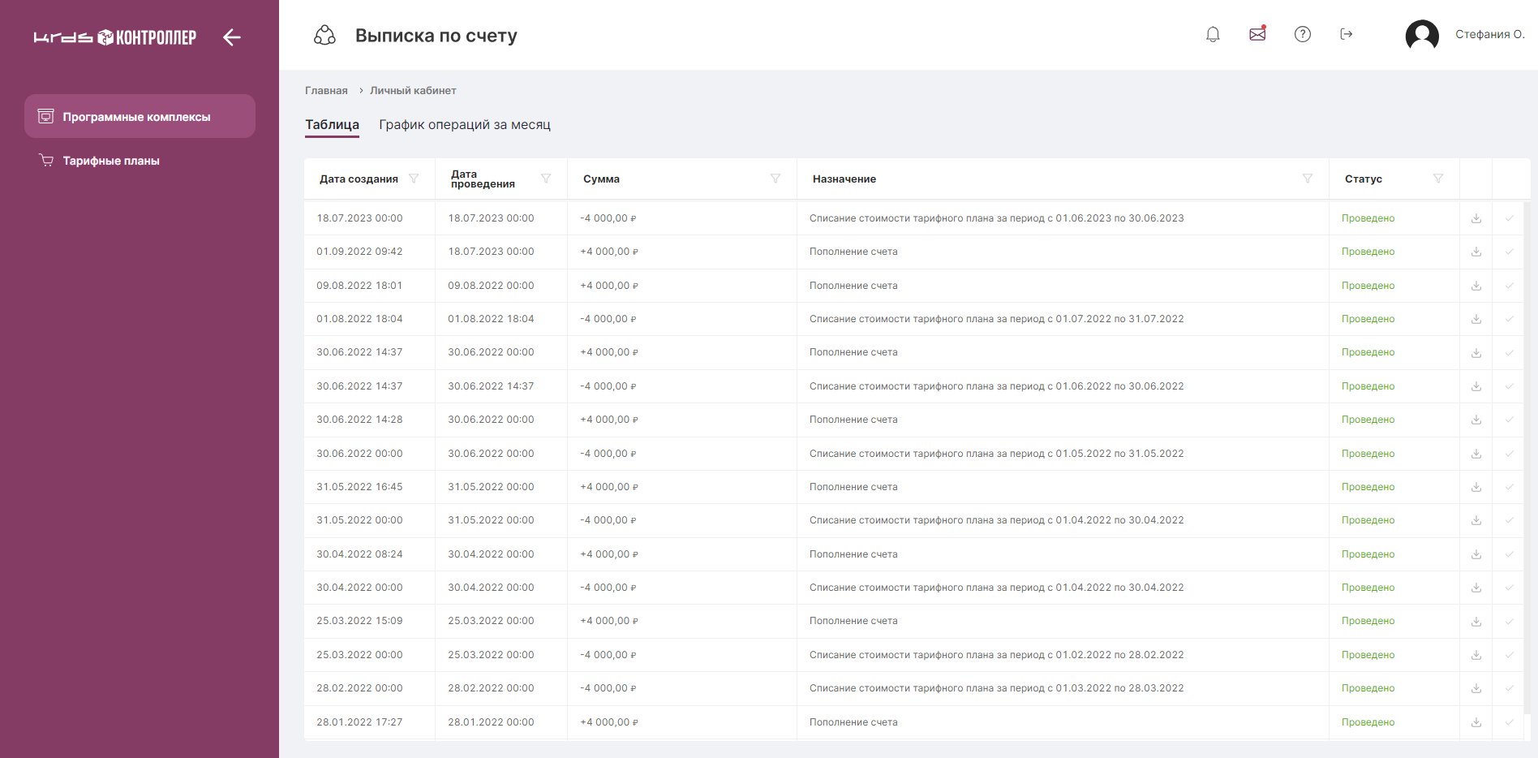Click checkmark on the 01.08.2022 18:04 row
This screenshot has width=1538, height=758.
point(1510,319)
